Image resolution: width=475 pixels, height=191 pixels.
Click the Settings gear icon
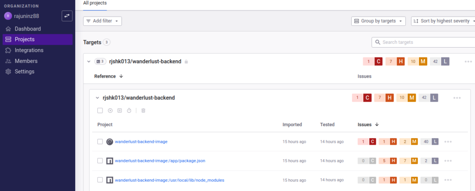[8, 72]
